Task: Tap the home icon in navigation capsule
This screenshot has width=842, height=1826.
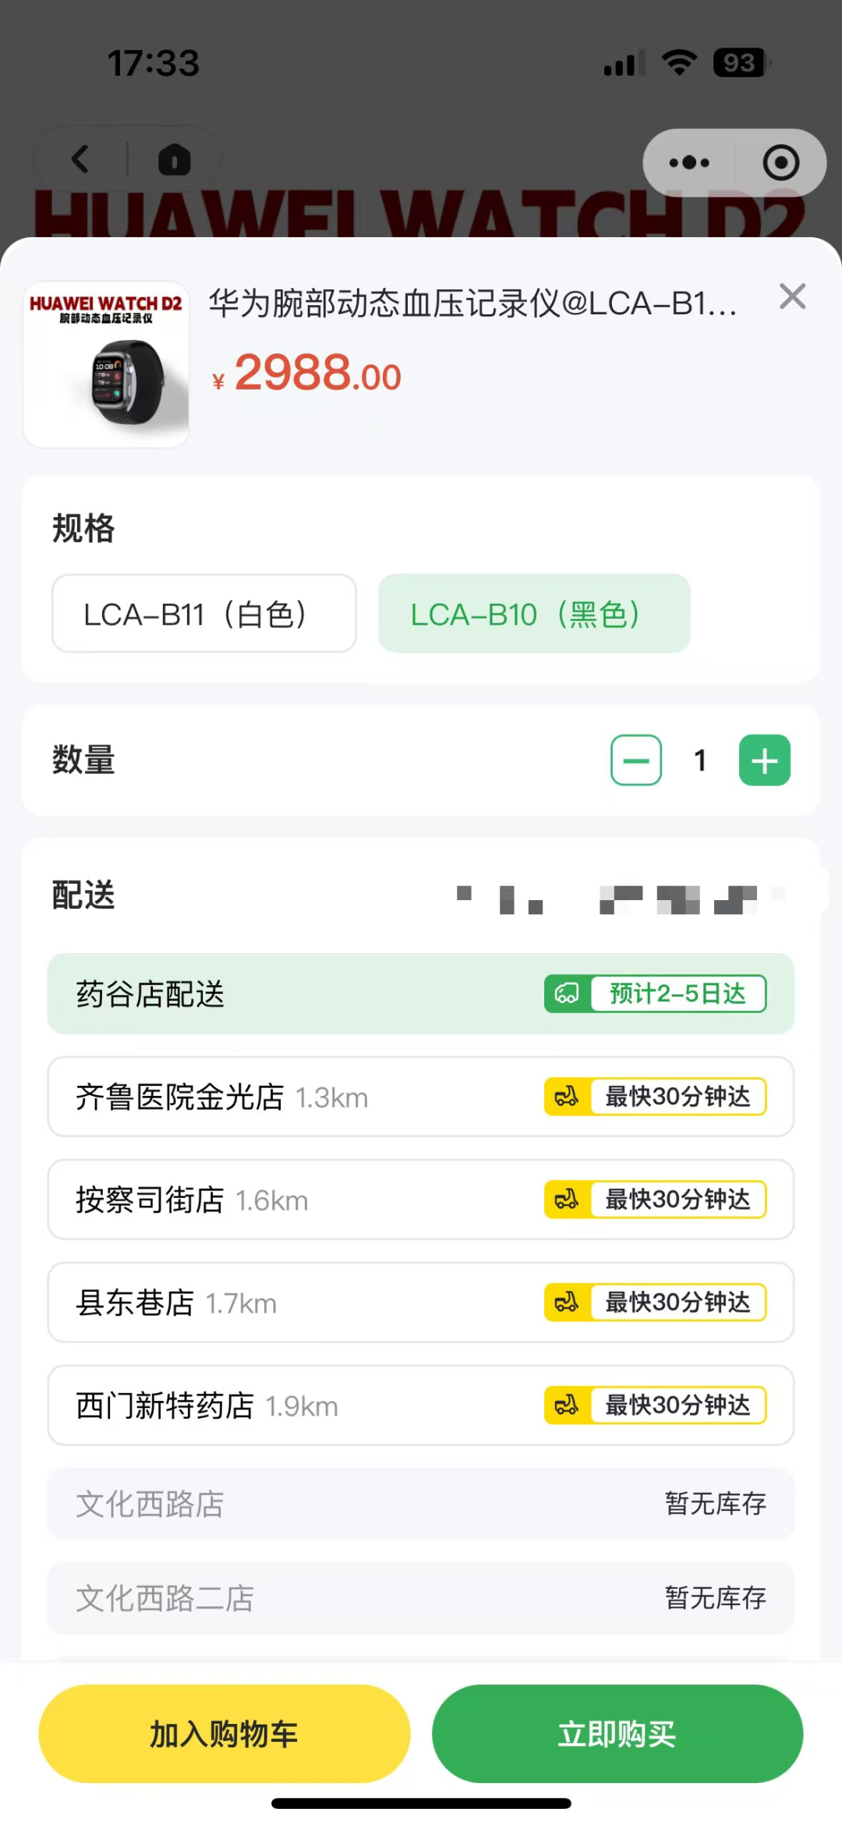Action: [174, 160]
